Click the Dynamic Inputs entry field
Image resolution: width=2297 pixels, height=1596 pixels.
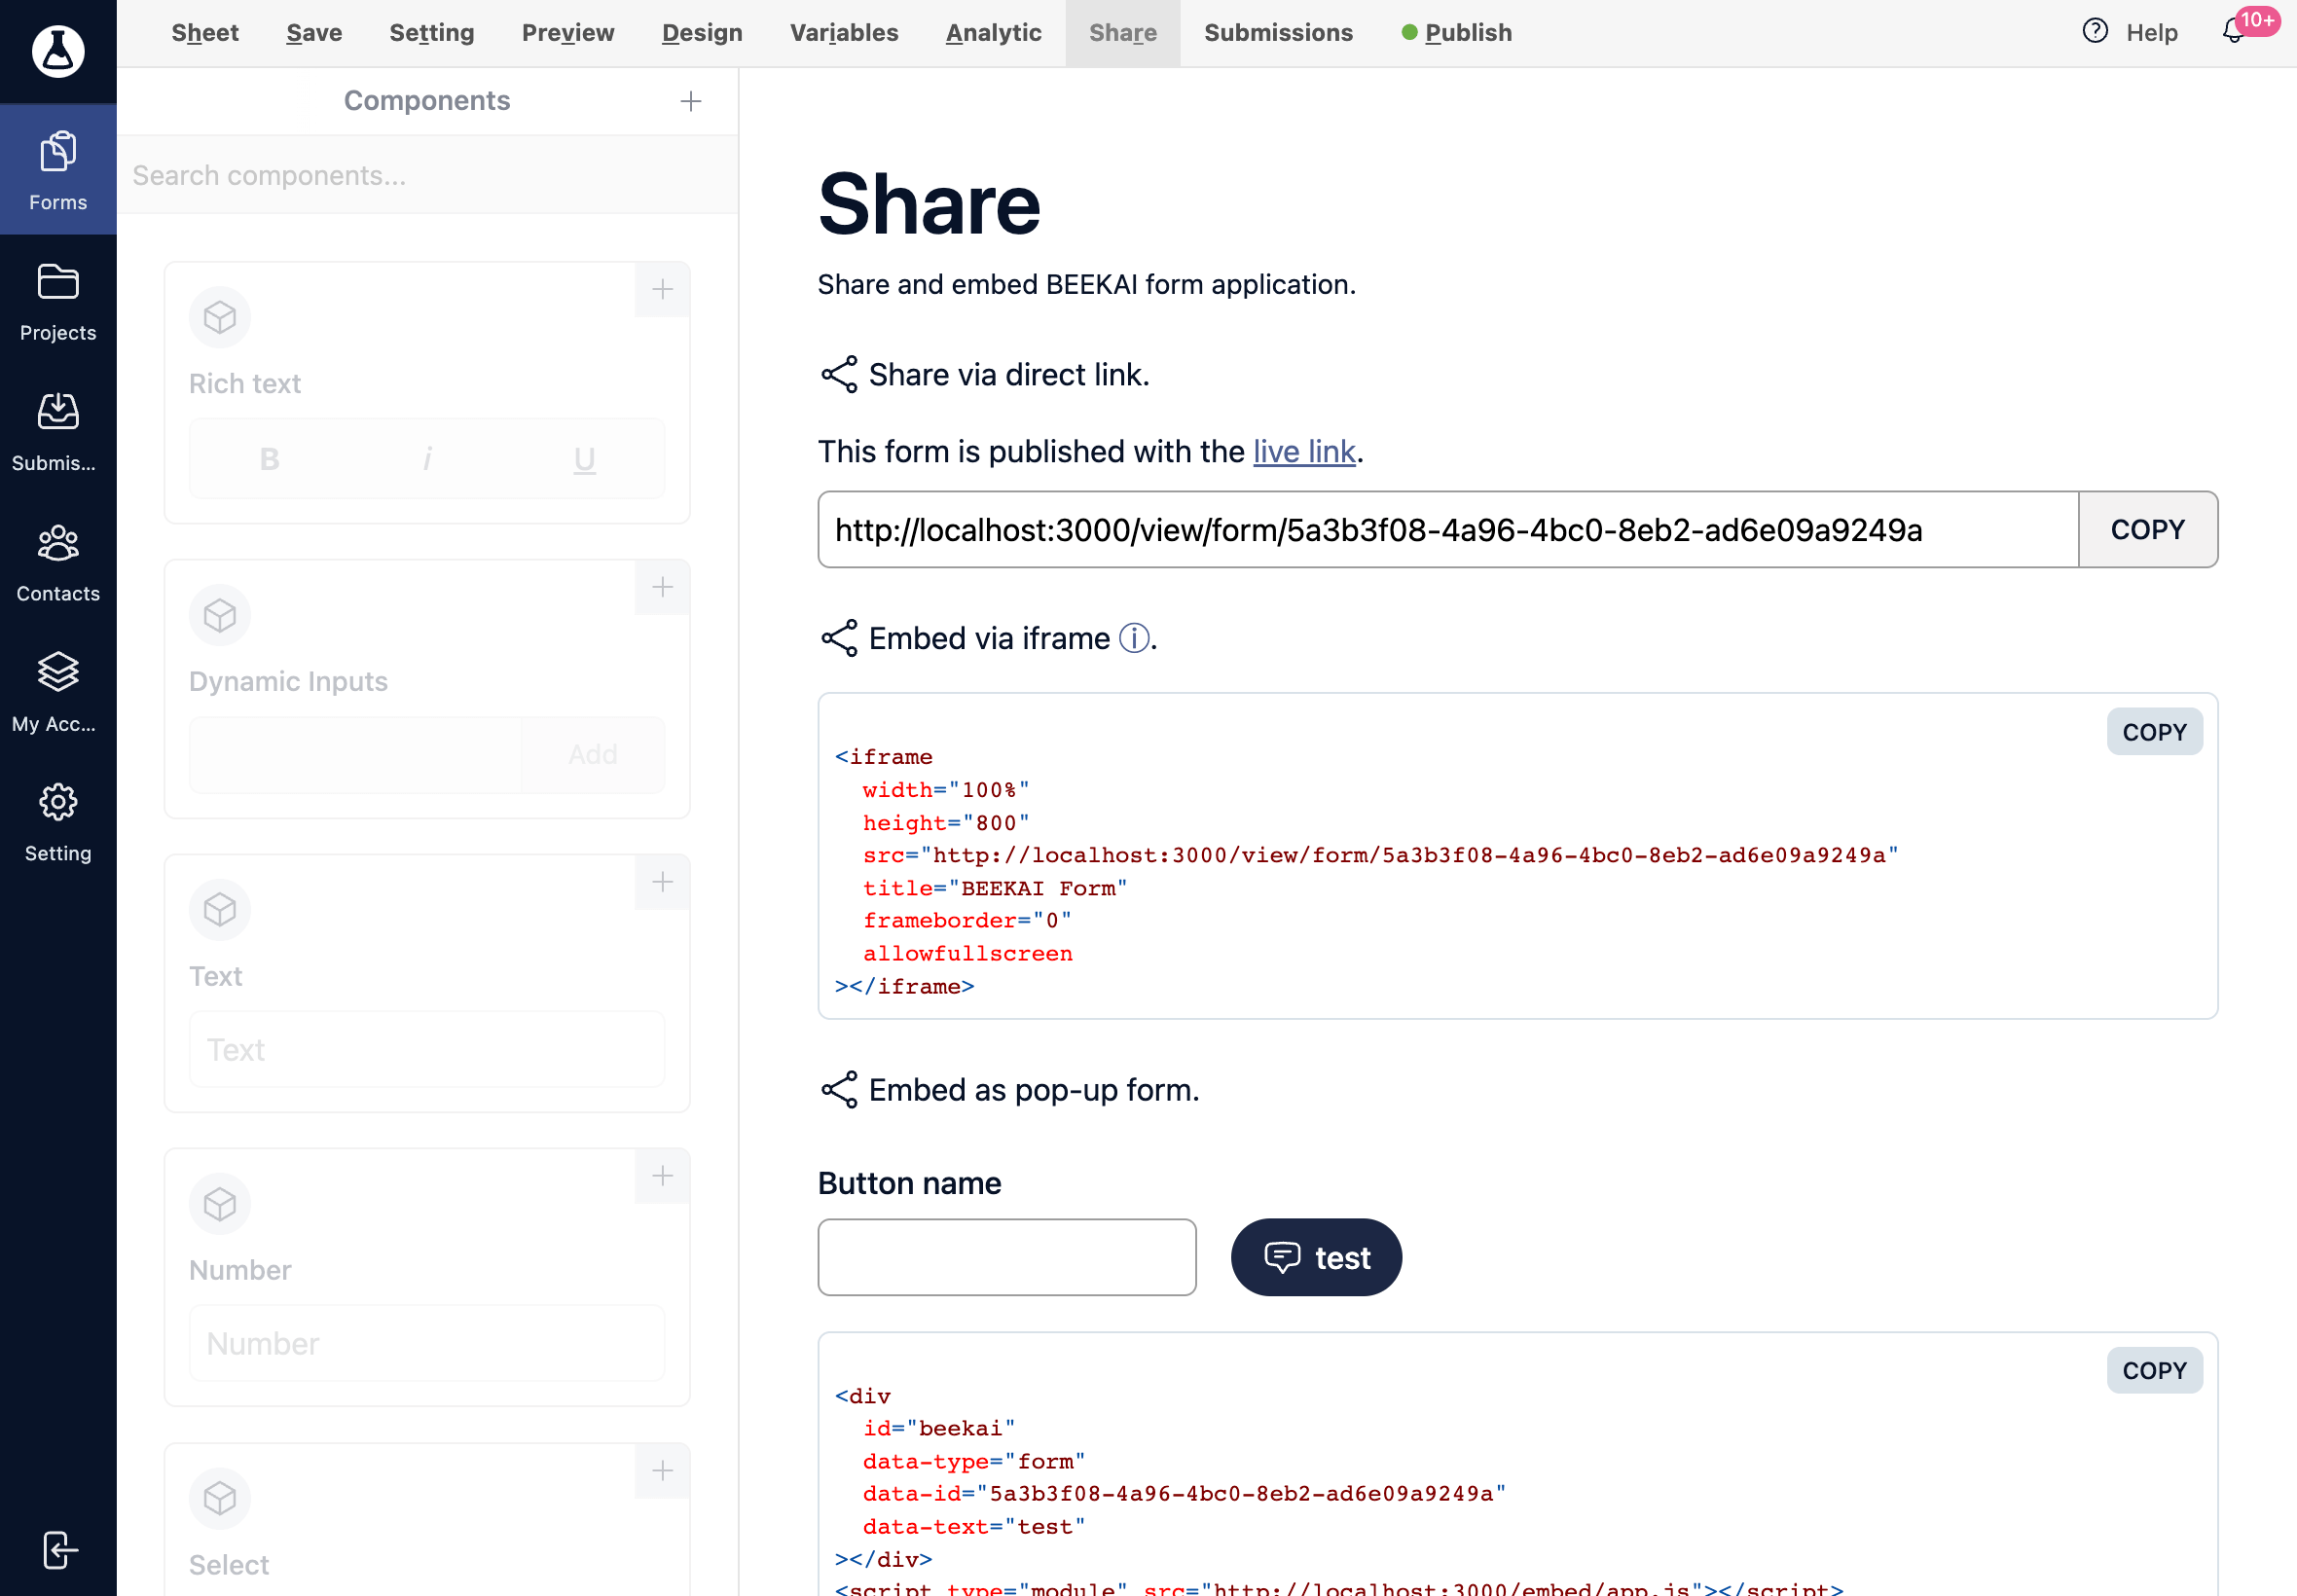click(x=355, y=755)
